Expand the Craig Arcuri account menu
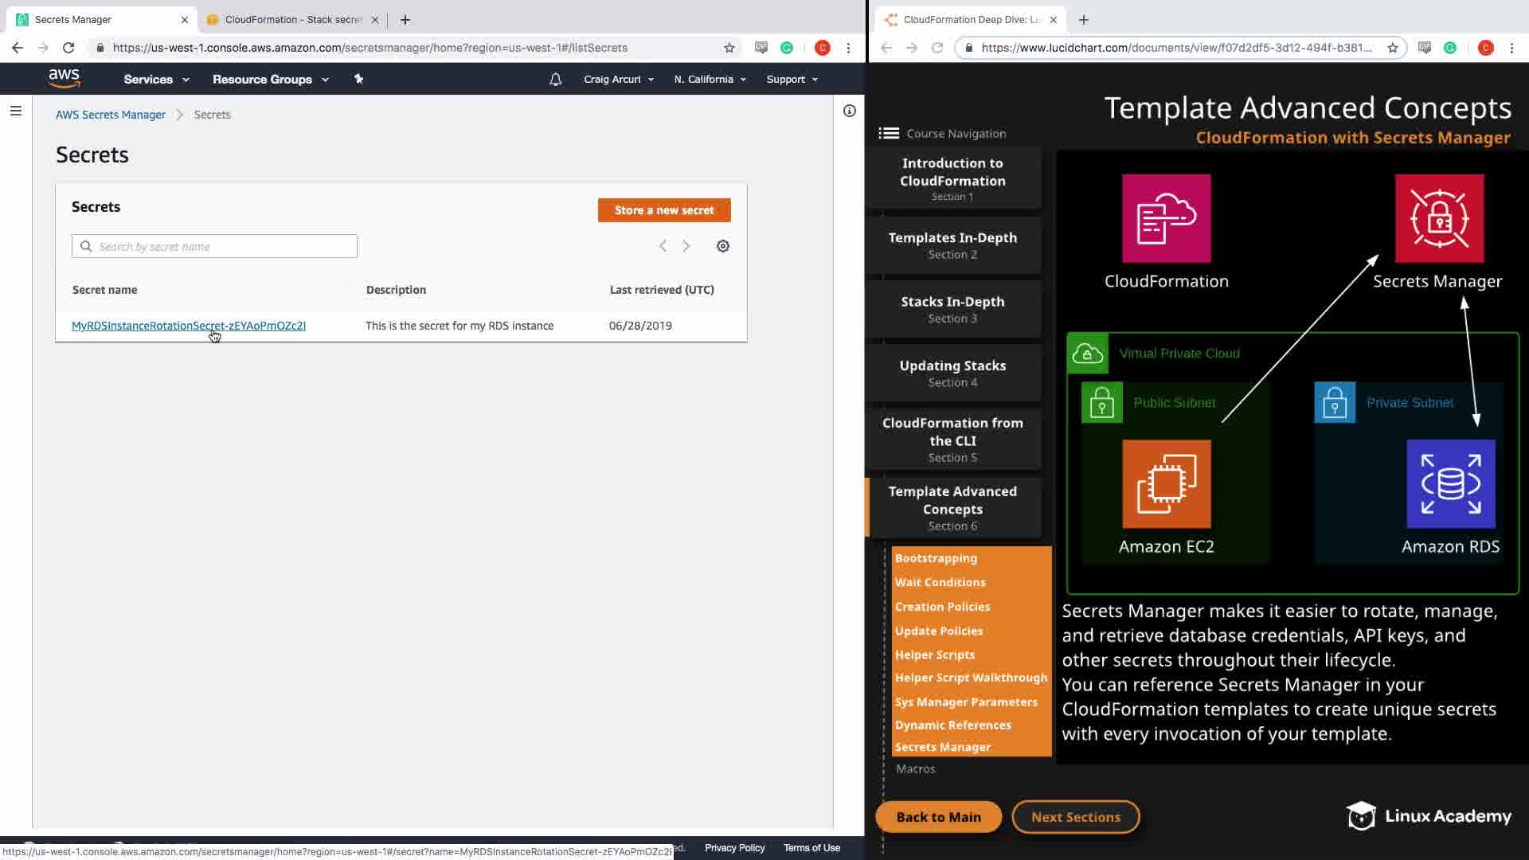This screenshot has width=1529, height=860. click(618, 80)
